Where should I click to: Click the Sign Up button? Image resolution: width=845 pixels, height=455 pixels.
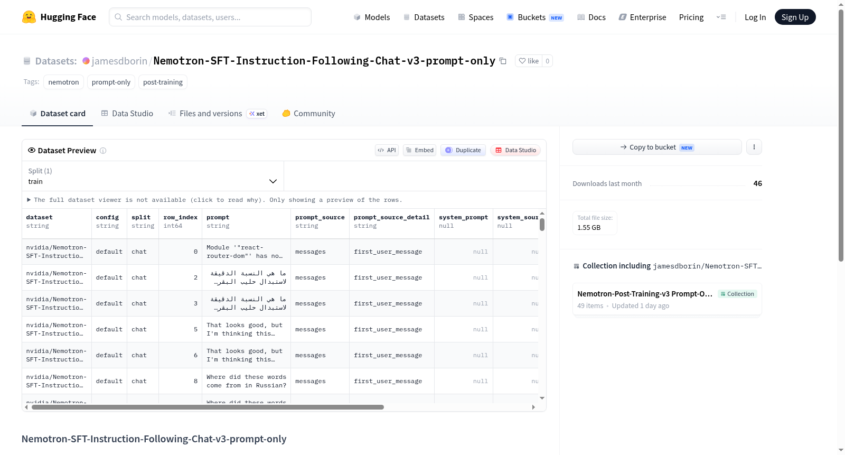point(795,17)
